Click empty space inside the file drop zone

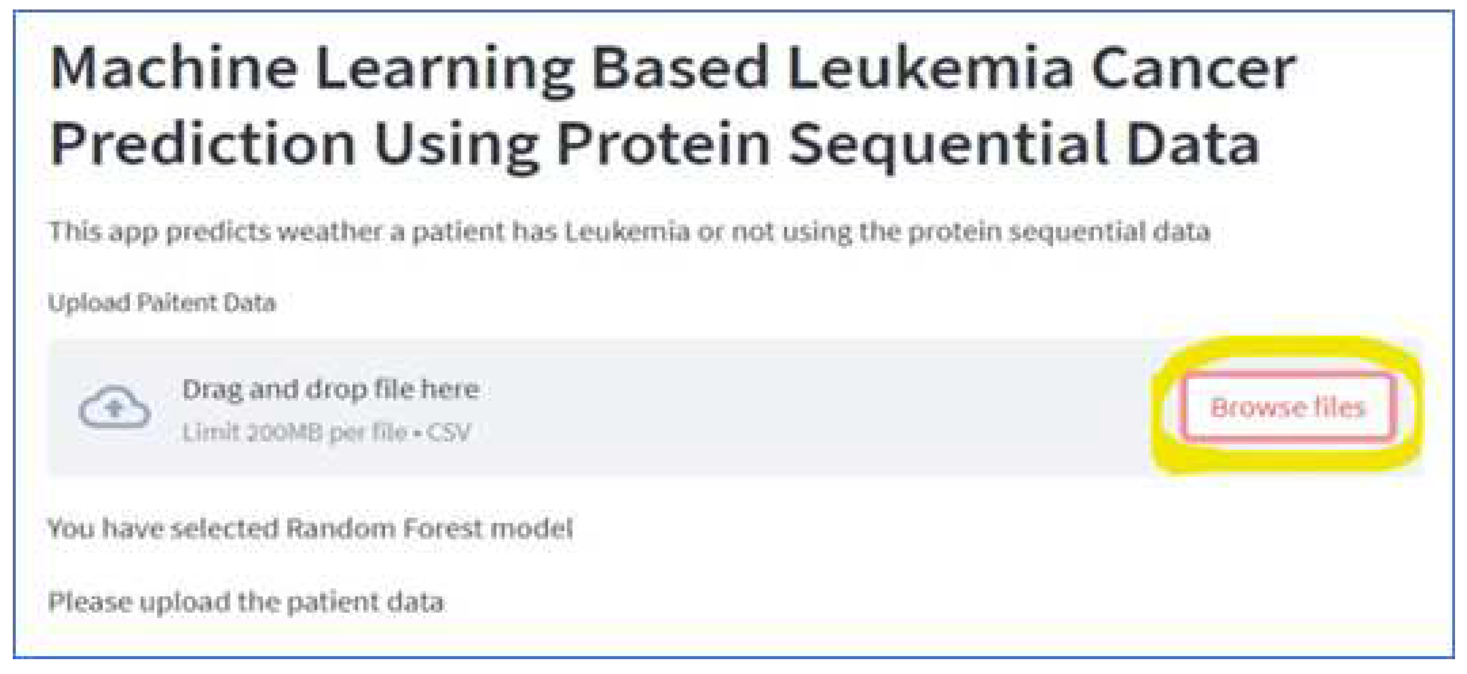click(x=797, y=408)
